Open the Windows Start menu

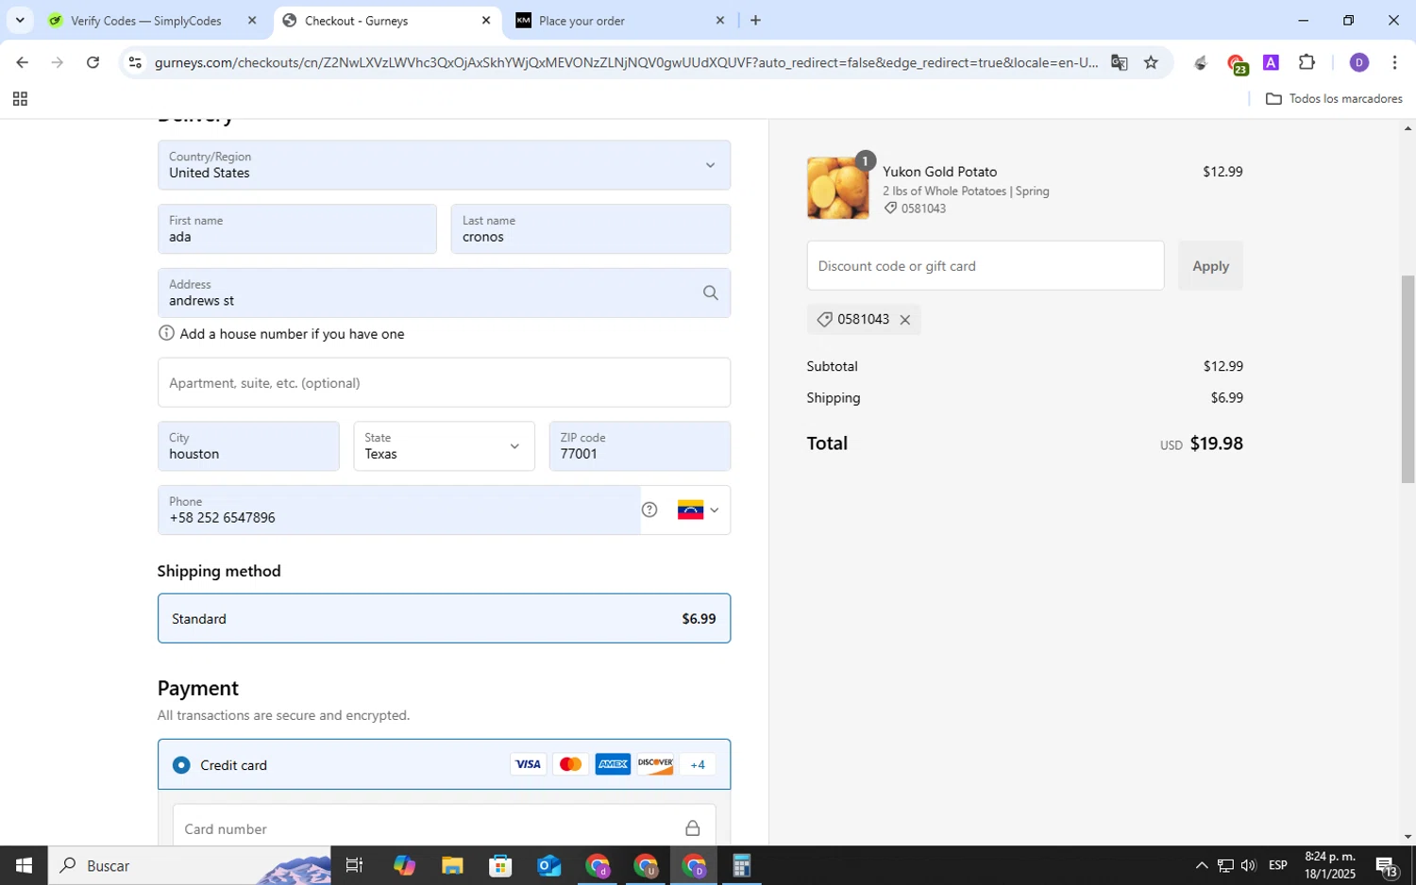point(24,865)
